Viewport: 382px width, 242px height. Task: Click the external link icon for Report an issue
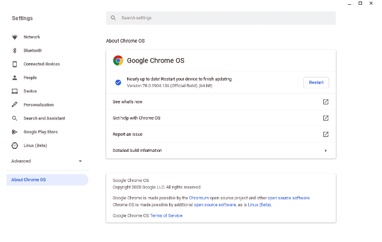(x=326, y=134)
